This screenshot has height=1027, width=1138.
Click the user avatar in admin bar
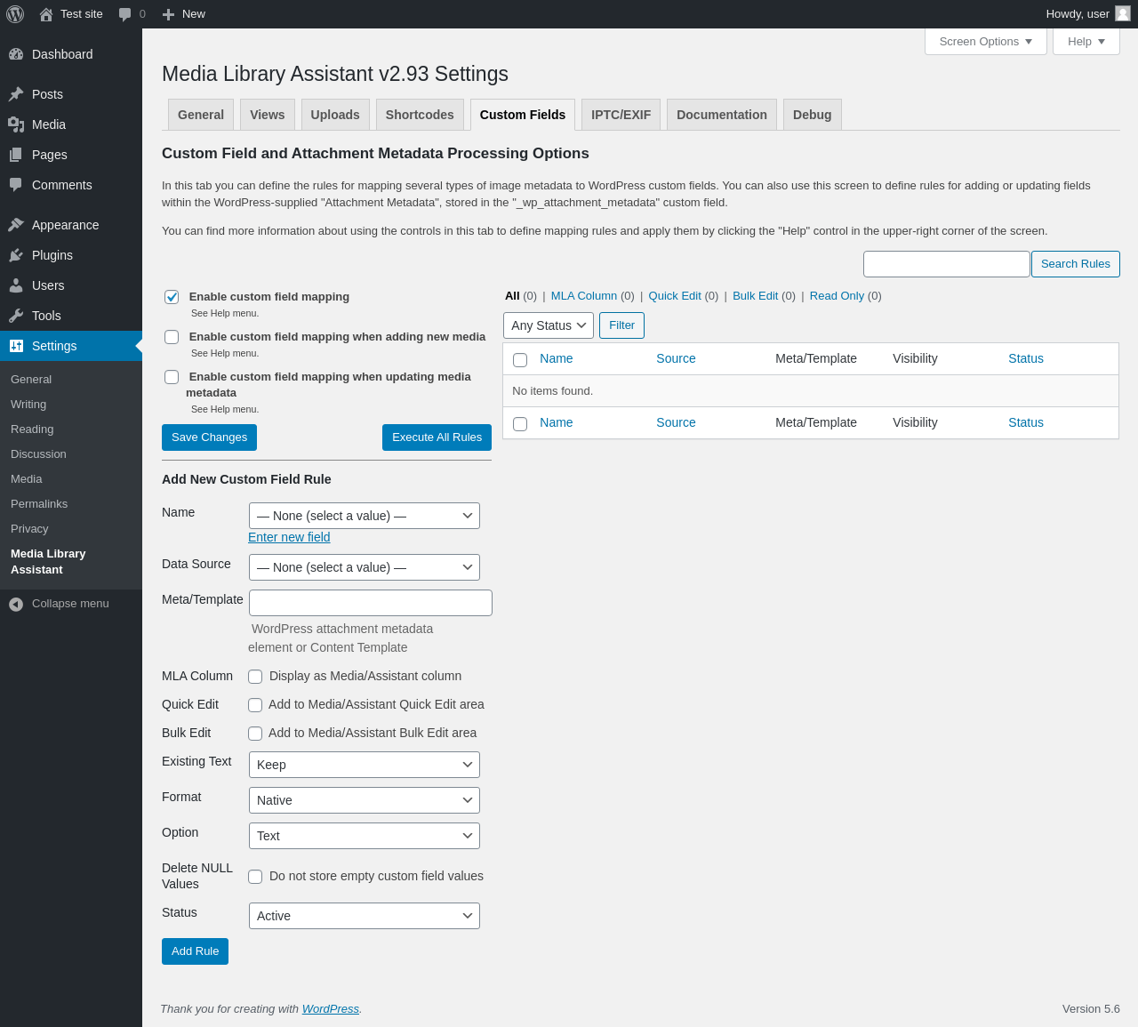[x=1123, y=13]
